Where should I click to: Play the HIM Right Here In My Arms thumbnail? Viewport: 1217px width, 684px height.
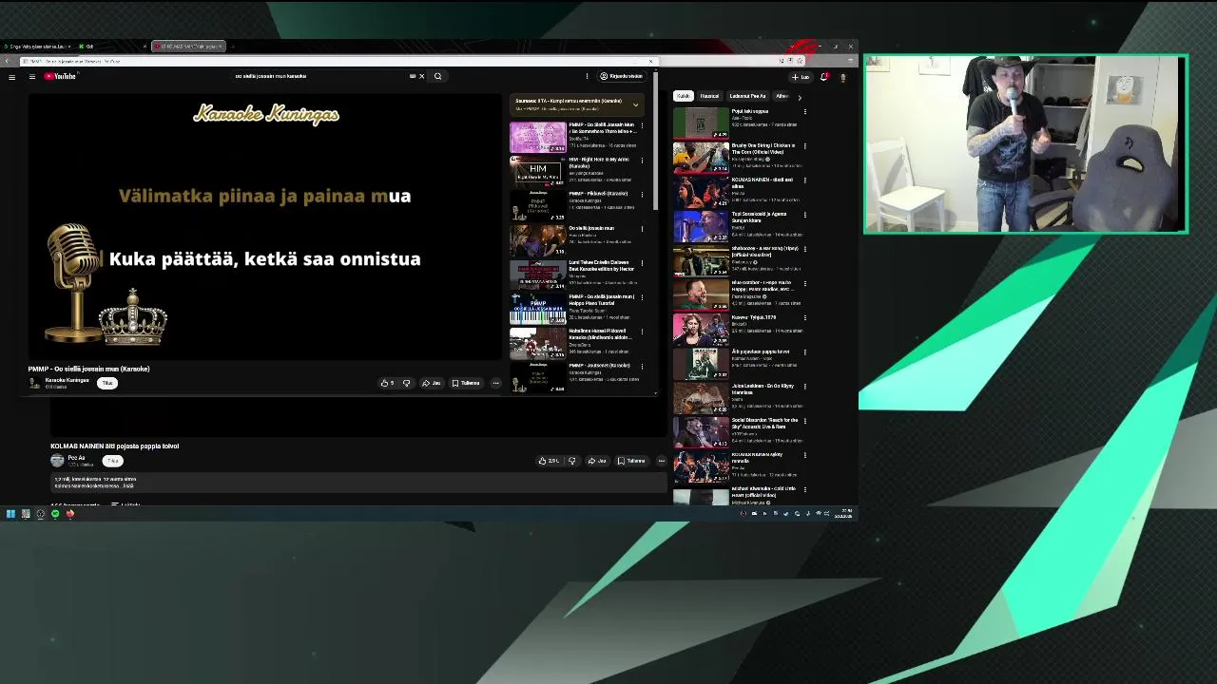coord(538,171)
